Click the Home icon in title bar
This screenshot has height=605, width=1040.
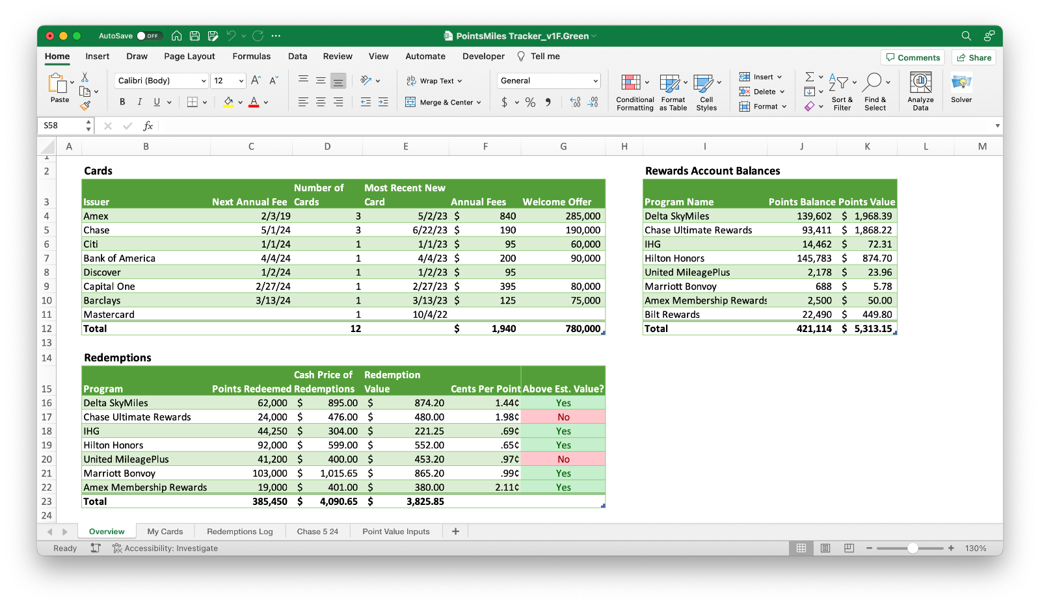[176, 36]
